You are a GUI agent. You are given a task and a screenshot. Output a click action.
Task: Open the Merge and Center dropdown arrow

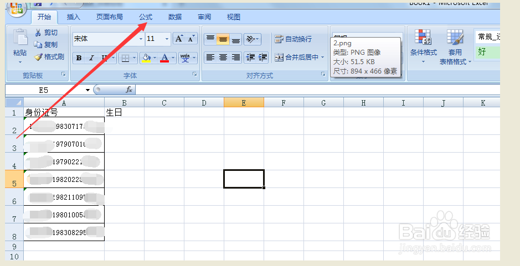tap(323, 58)
